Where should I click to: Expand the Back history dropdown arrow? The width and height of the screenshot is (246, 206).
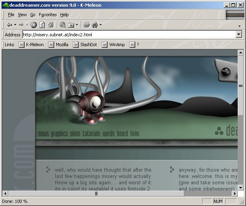(x=15, y=25)
